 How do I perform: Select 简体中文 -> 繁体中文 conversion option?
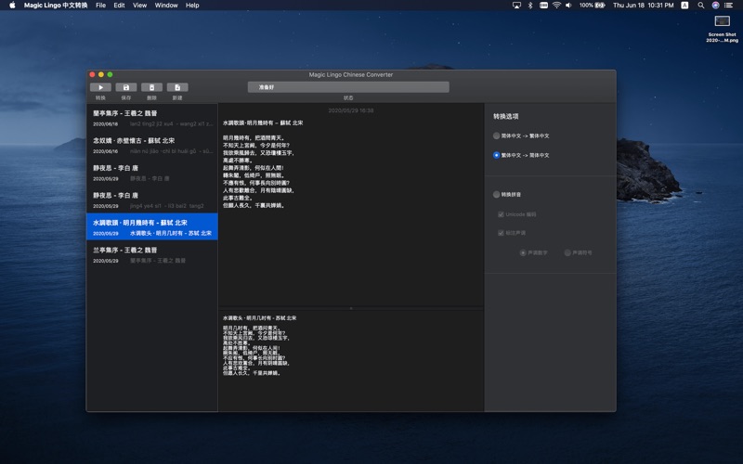497,135
